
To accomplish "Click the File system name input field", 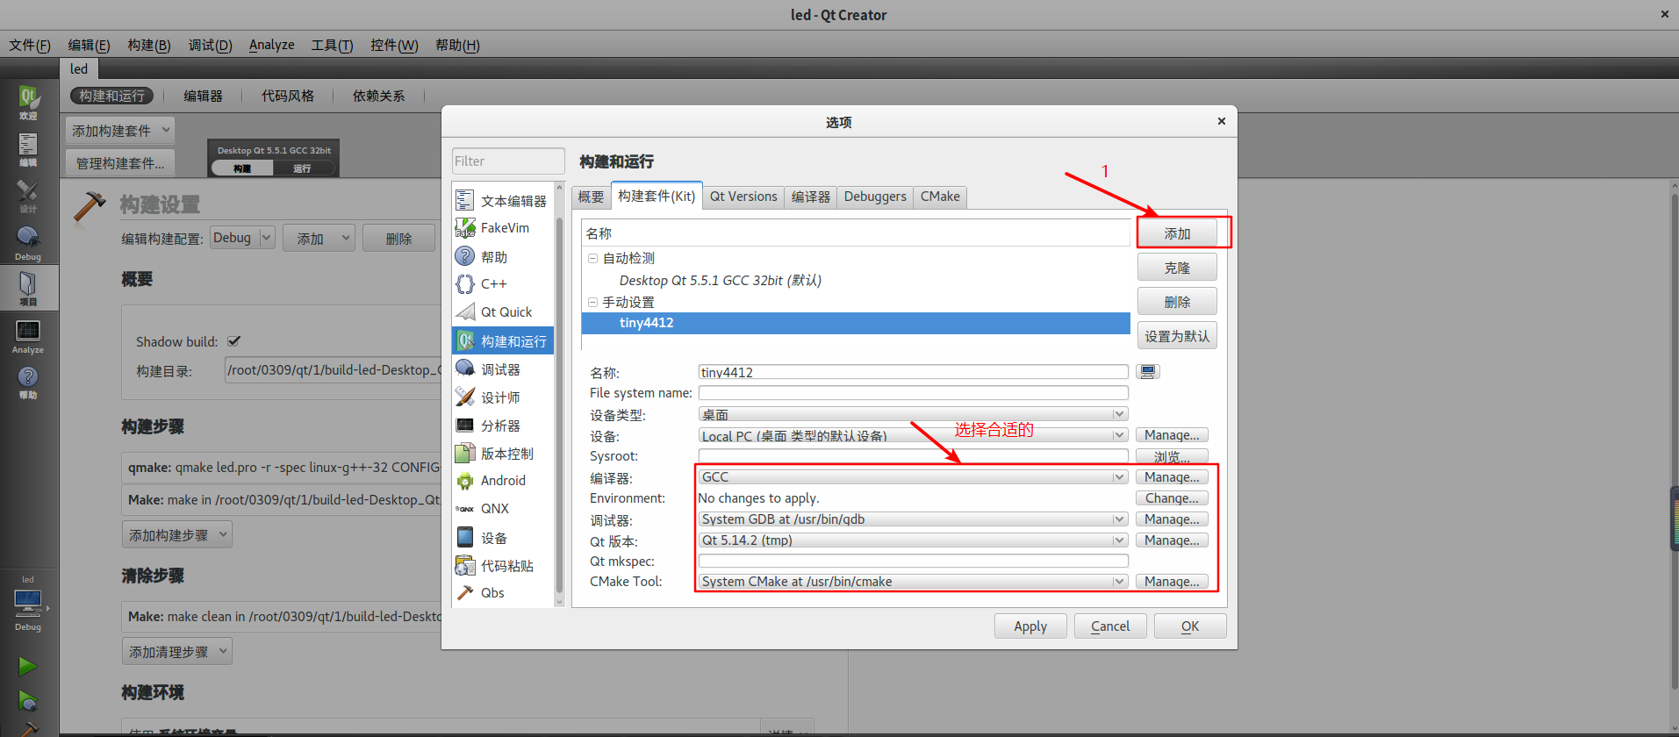I will [x=913, y=393].
